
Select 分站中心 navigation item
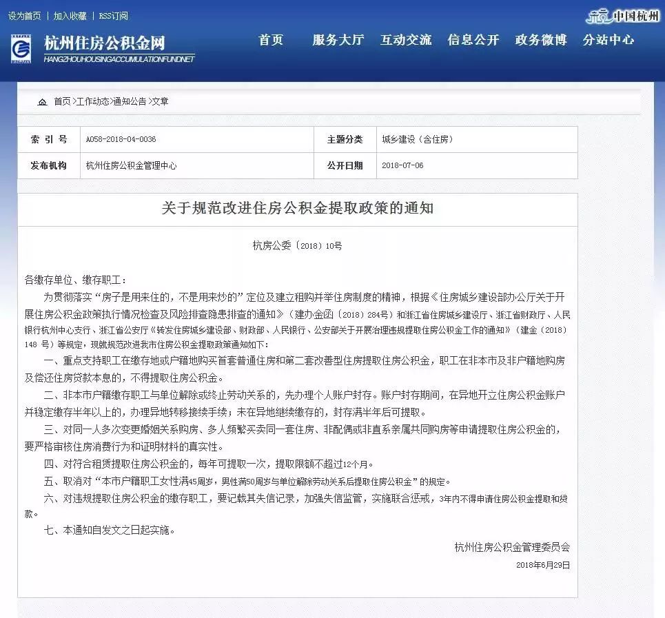(608, 39)
